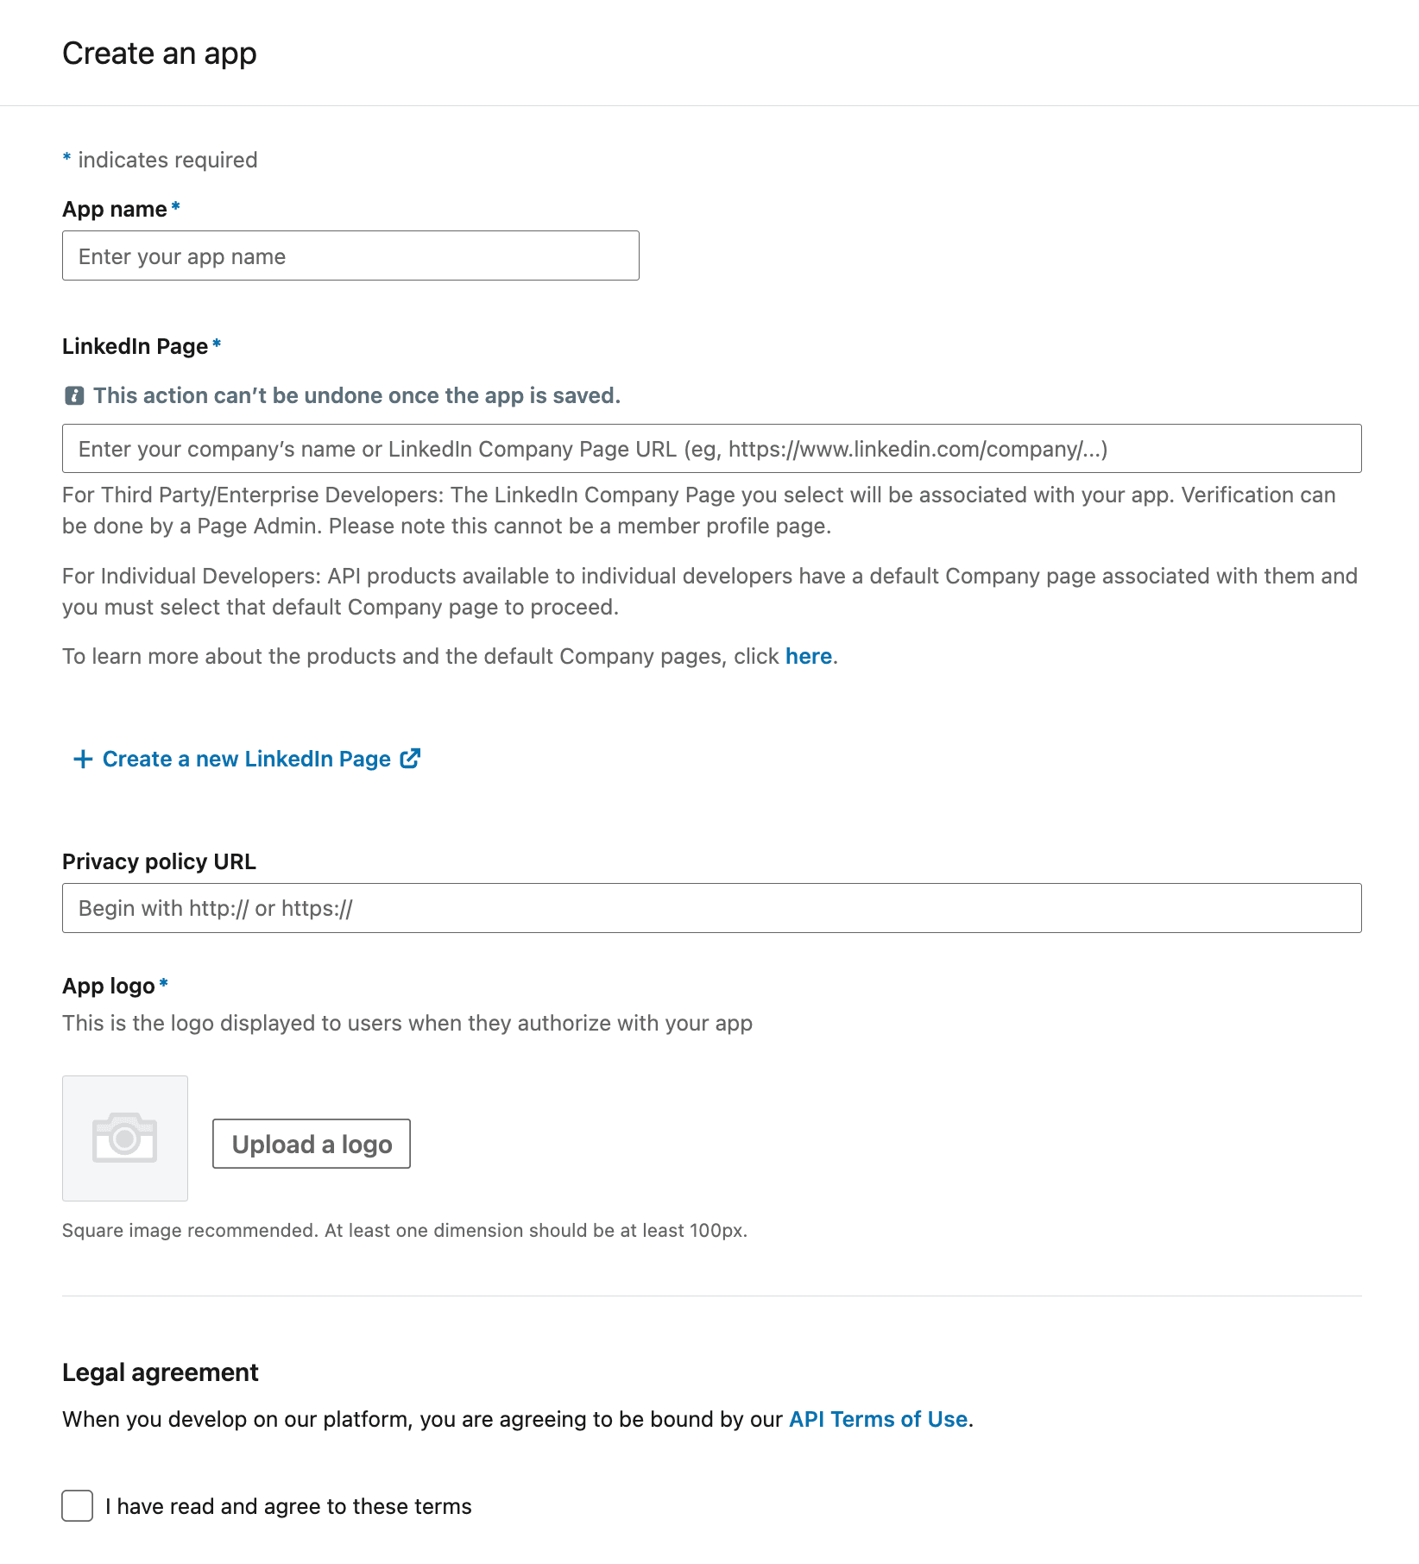Click the square image recommendation text
This screenshot has height=1564, width=1419.
pos(406,1230)
